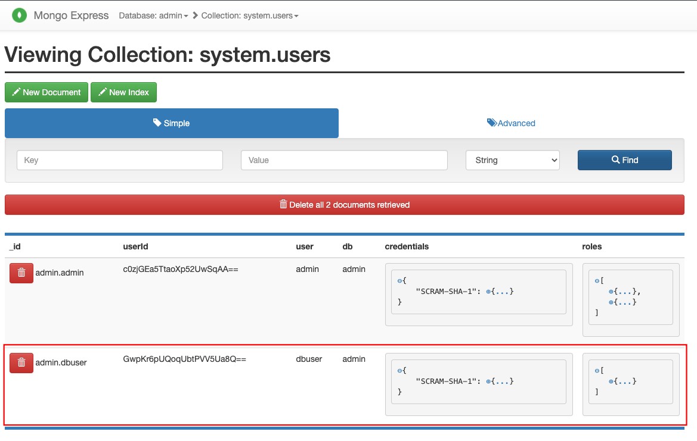This screenshot has height=441, width=697.
Task: Click the dbuser user cell
Action: point(309,359)
